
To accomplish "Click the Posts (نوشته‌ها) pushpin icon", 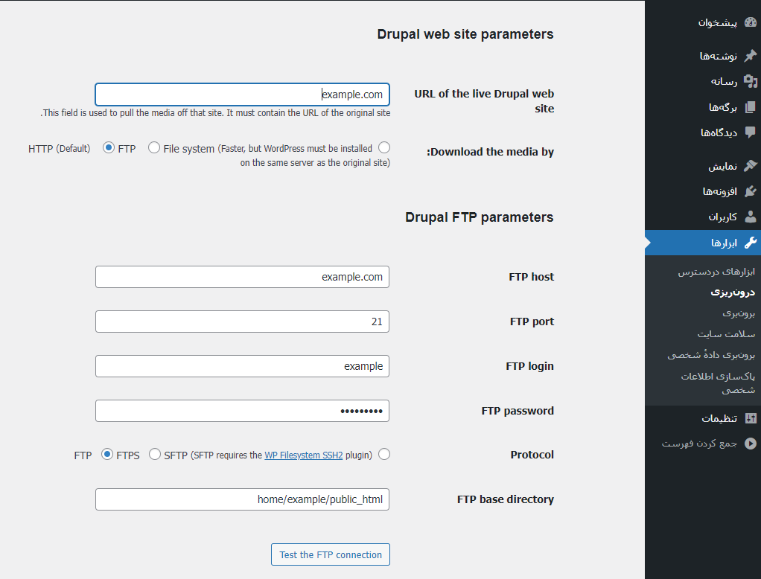I will pyautogui.click(x=751, y=56).
